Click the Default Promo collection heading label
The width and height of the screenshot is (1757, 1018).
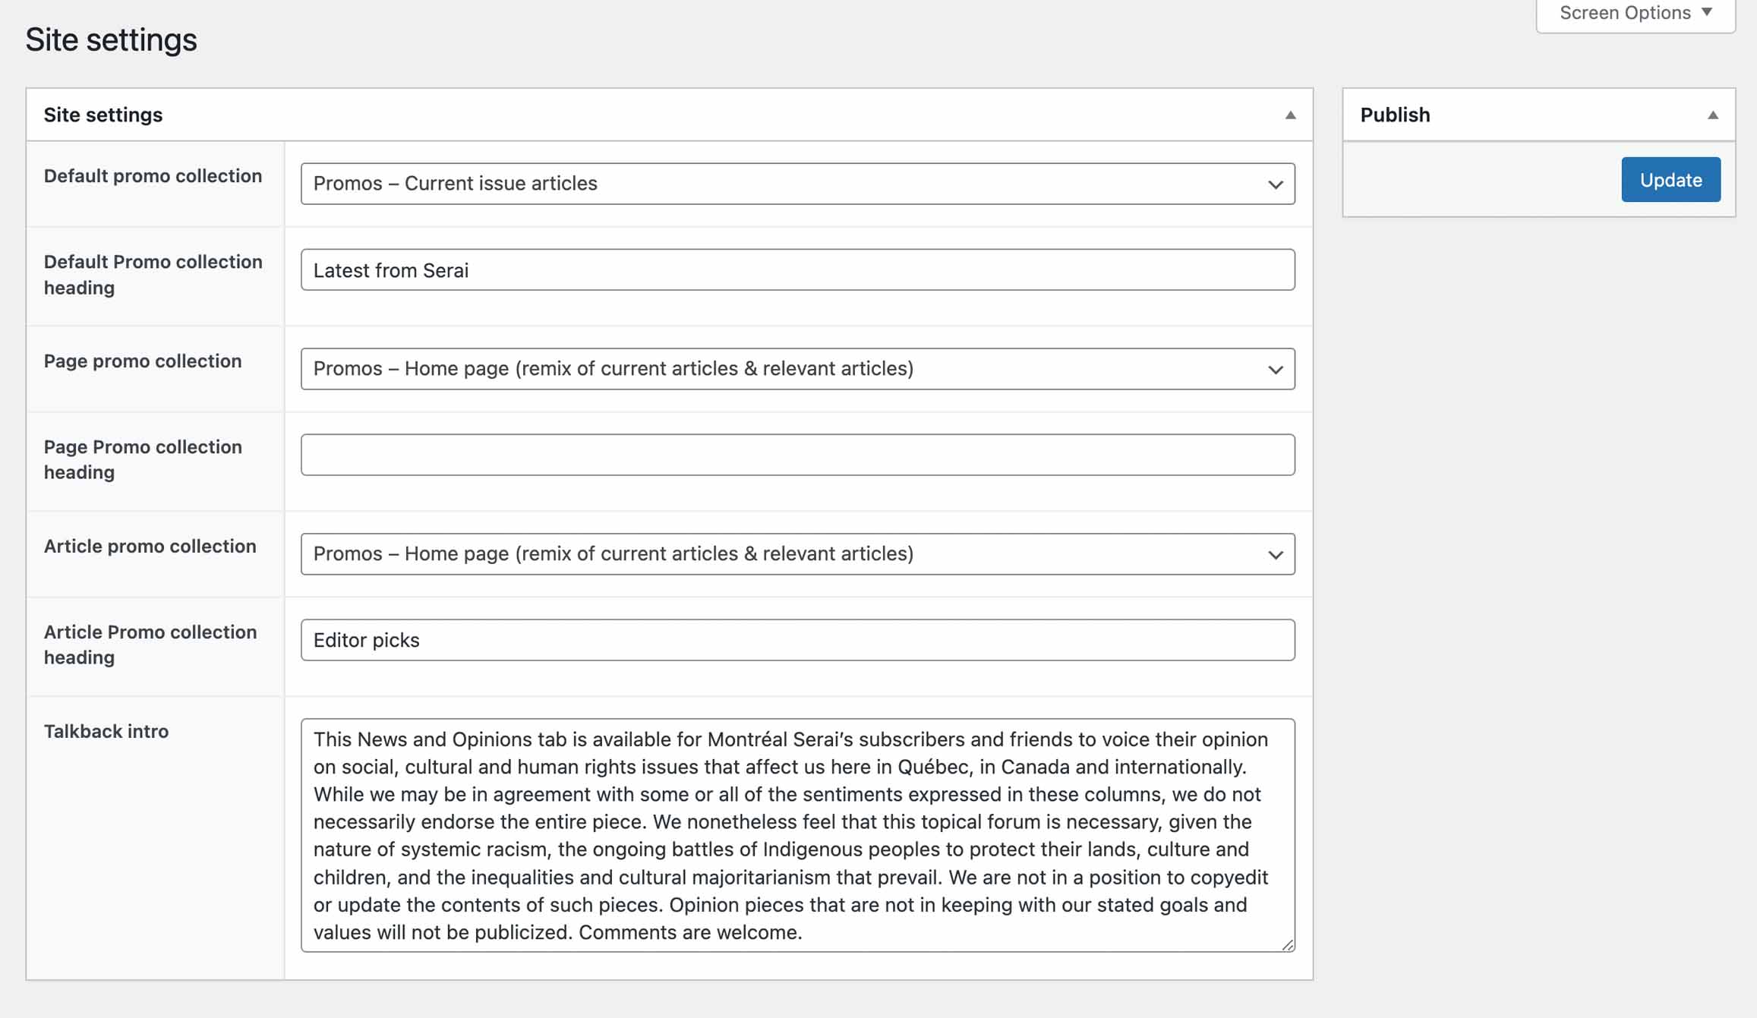(153, 274)
